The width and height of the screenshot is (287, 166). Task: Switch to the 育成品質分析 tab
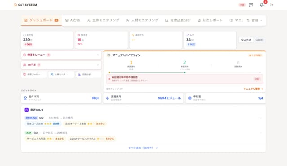178,20
